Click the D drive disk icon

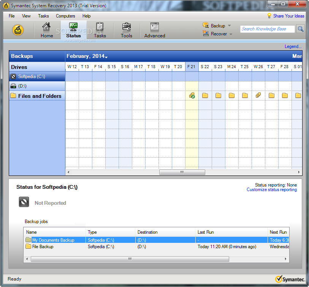[13, 86]
